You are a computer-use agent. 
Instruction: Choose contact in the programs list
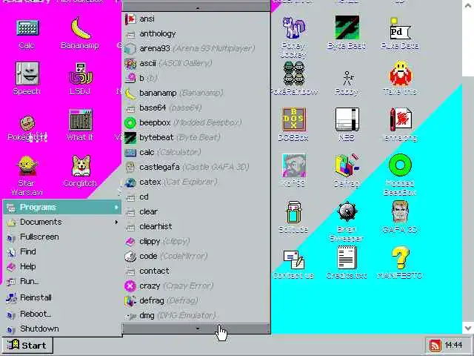196,271
